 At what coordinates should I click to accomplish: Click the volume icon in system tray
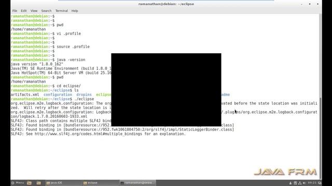305,183
